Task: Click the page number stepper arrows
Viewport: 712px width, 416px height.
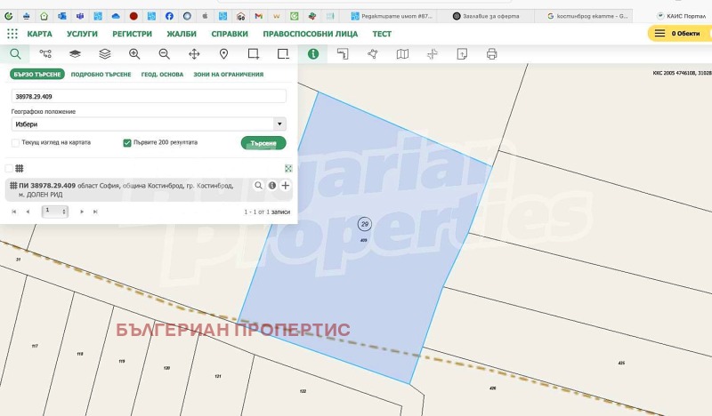Action: (x=64, y=212)
